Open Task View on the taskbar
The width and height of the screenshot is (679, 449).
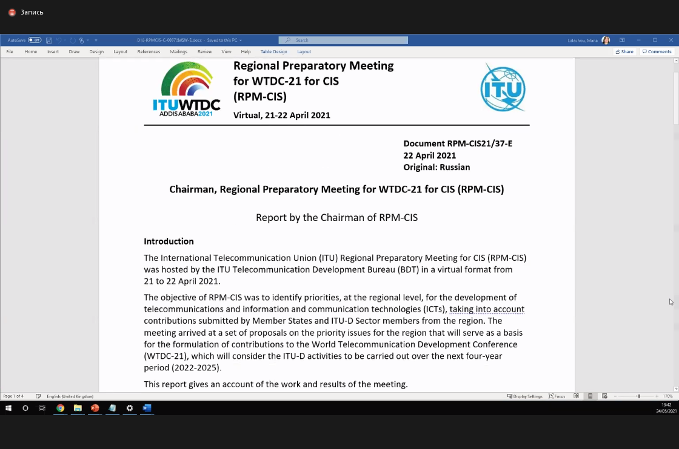coord(42,408)
